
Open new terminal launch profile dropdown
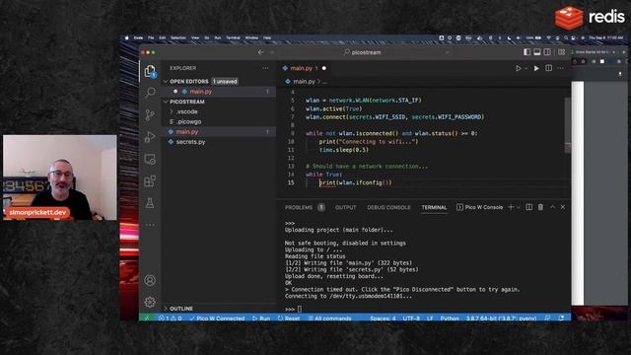pyautogui.click(x=519, y=207)
